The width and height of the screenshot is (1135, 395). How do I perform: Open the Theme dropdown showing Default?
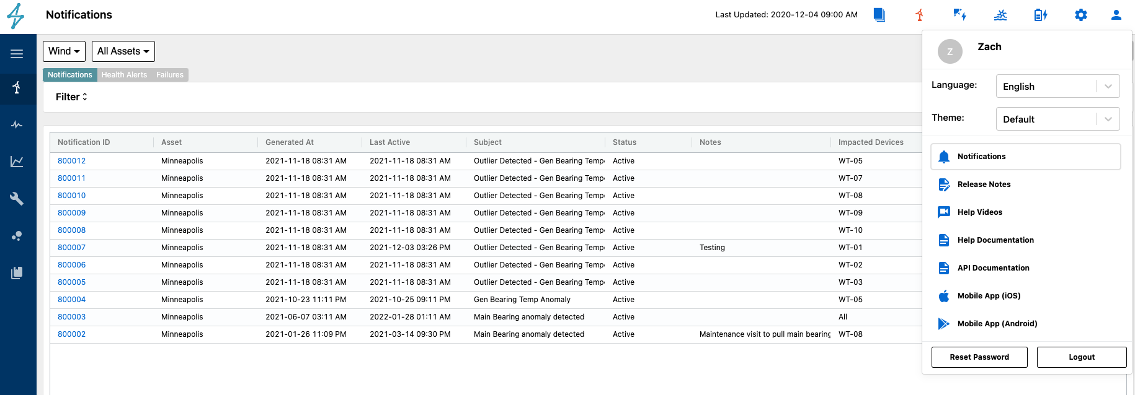pyautogui.click(x=1058, y=119)
